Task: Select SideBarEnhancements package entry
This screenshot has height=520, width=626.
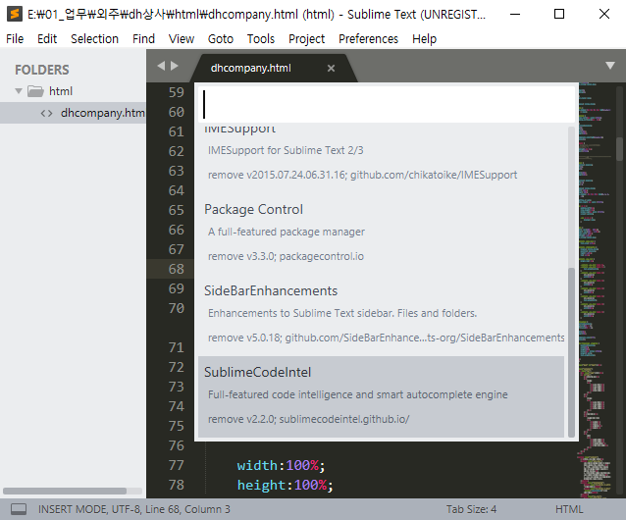Action: 382,315
